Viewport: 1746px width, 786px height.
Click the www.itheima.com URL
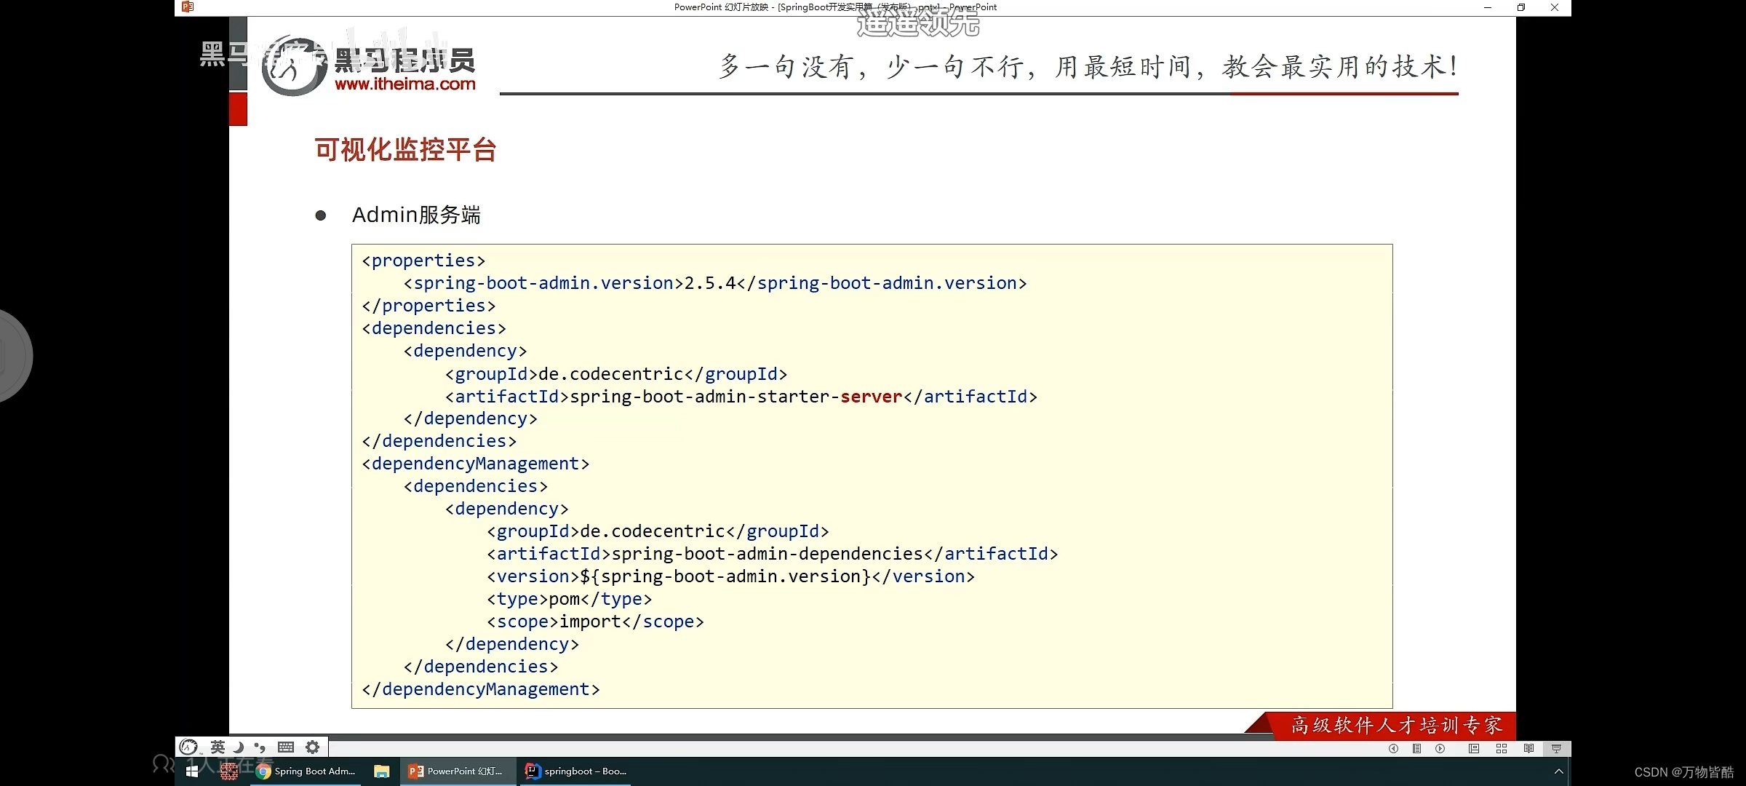pos(405,84)
